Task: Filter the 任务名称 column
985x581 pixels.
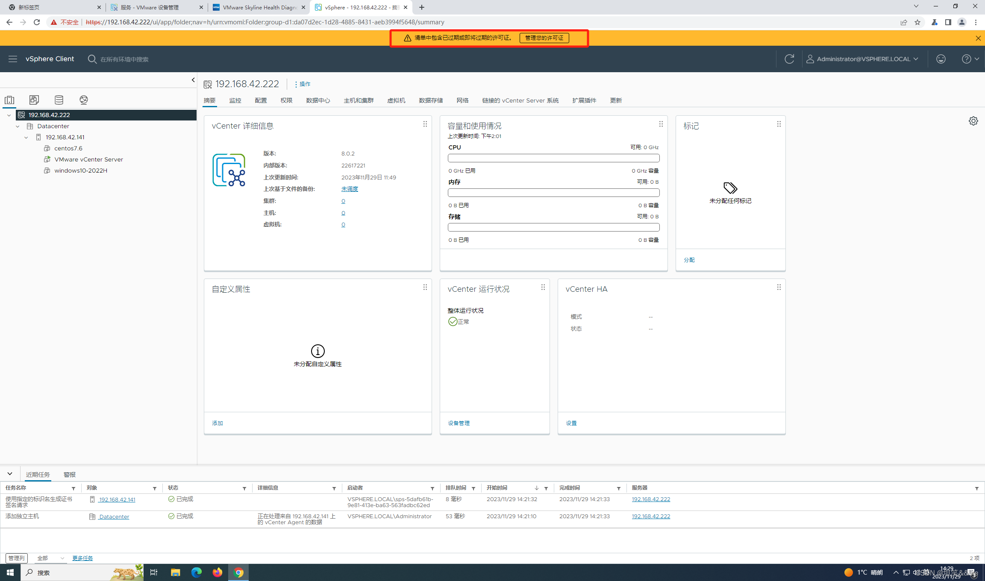Action: tap(74, 488)
